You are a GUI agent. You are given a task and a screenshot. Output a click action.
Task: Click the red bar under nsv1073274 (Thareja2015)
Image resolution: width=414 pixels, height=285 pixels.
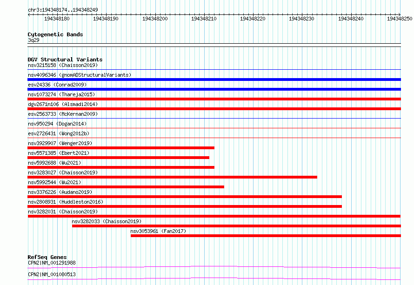(214, 99)
